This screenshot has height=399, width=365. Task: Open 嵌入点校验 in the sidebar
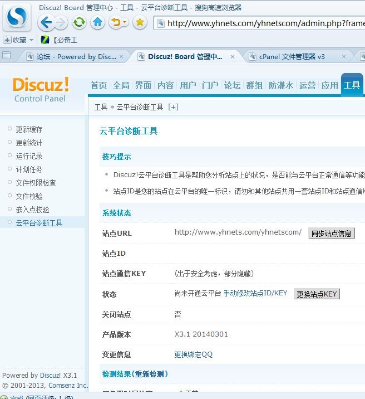[x=32, y=210]
